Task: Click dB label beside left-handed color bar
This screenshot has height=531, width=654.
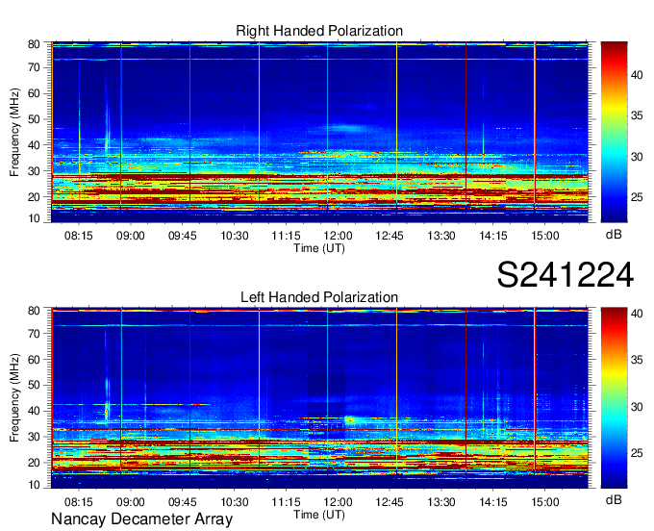Action: pos(614,499)
